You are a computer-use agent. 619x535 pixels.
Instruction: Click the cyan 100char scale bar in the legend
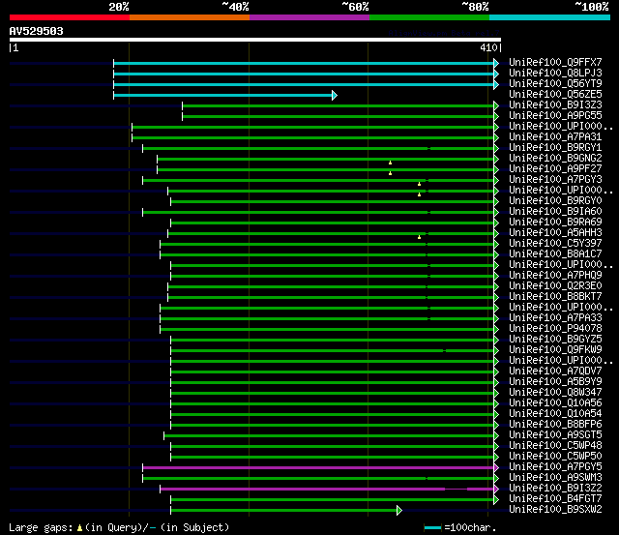[432, 527]
